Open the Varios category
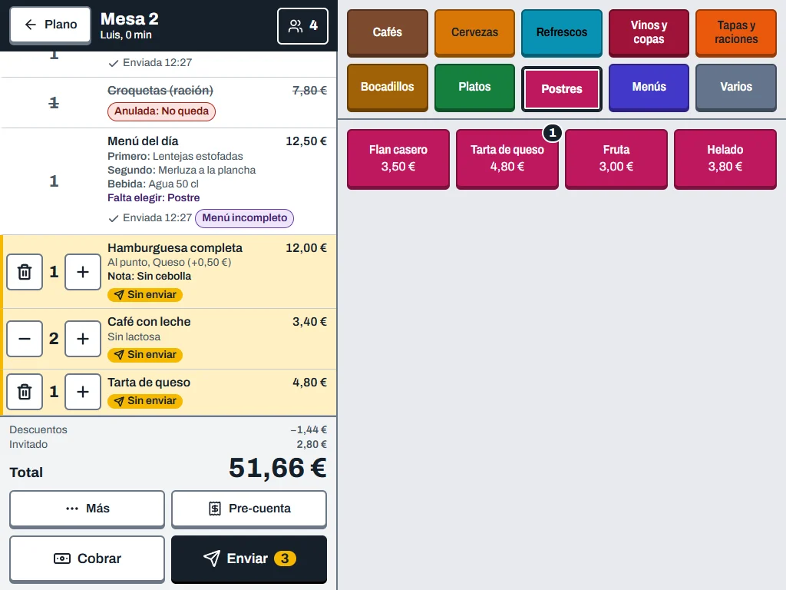The image size is (786, 590). click(736, 87)
